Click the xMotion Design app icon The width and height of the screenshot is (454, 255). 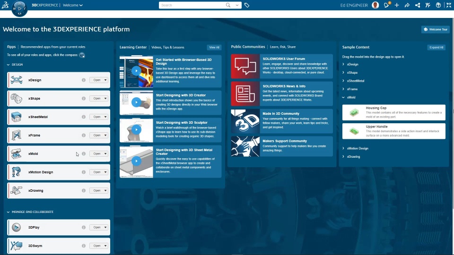pyautogui.click(x=16, y=172)
